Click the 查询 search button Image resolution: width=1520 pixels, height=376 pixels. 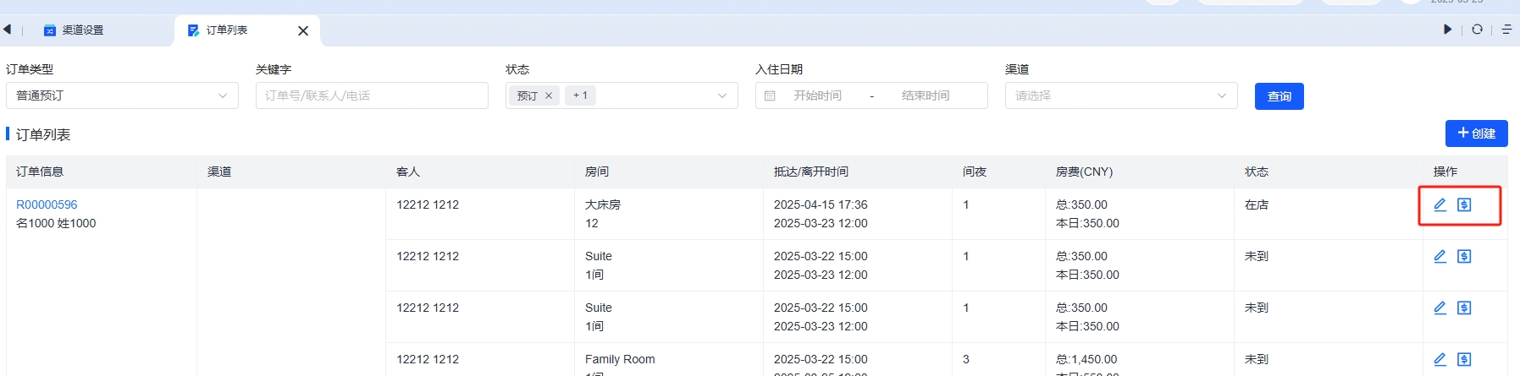point(1279,96)
